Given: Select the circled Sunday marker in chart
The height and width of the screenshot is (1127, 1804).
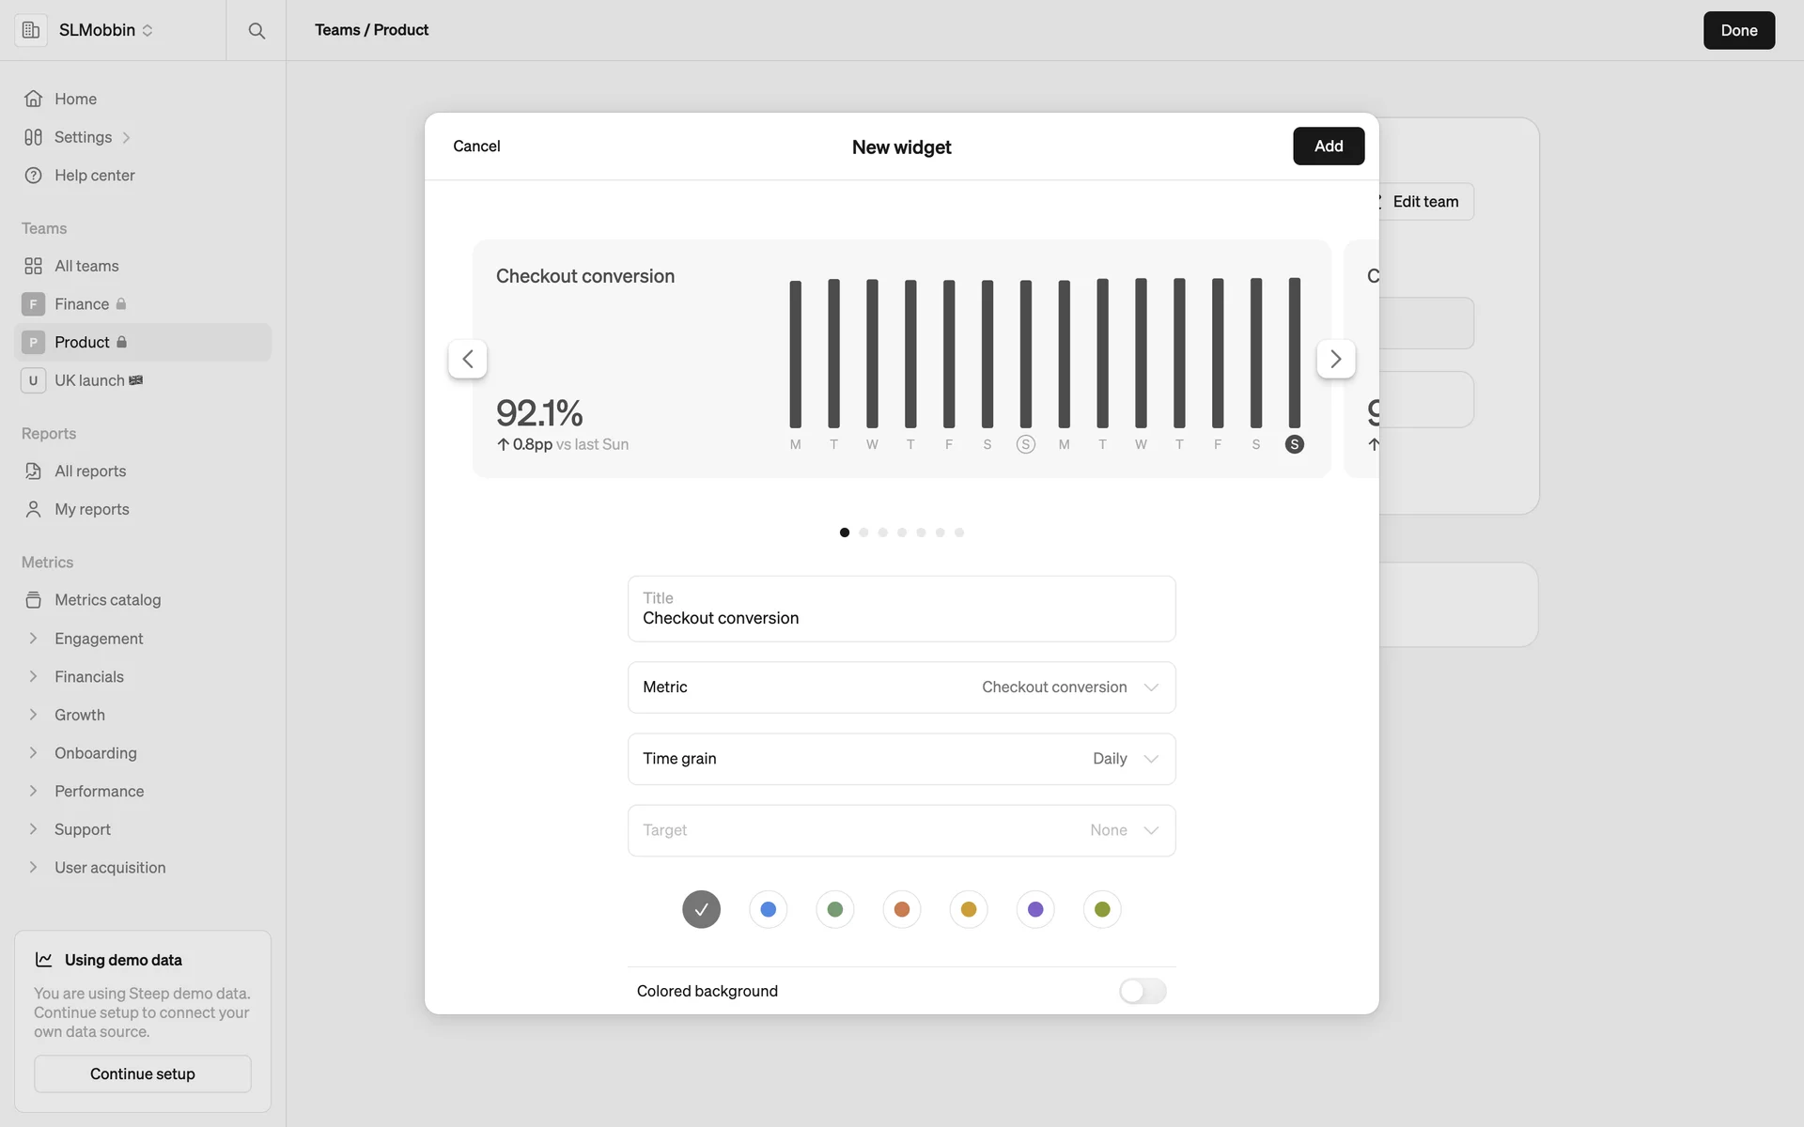Looking at the screenshot, I should tap(1025, 444).
